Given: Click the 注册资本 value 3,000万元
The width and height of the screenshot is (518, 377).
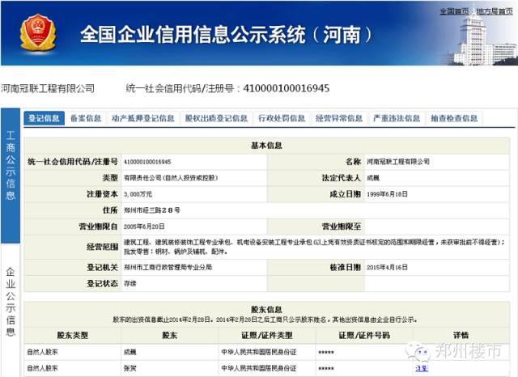Looking at the screenshot, I should 138,194.
